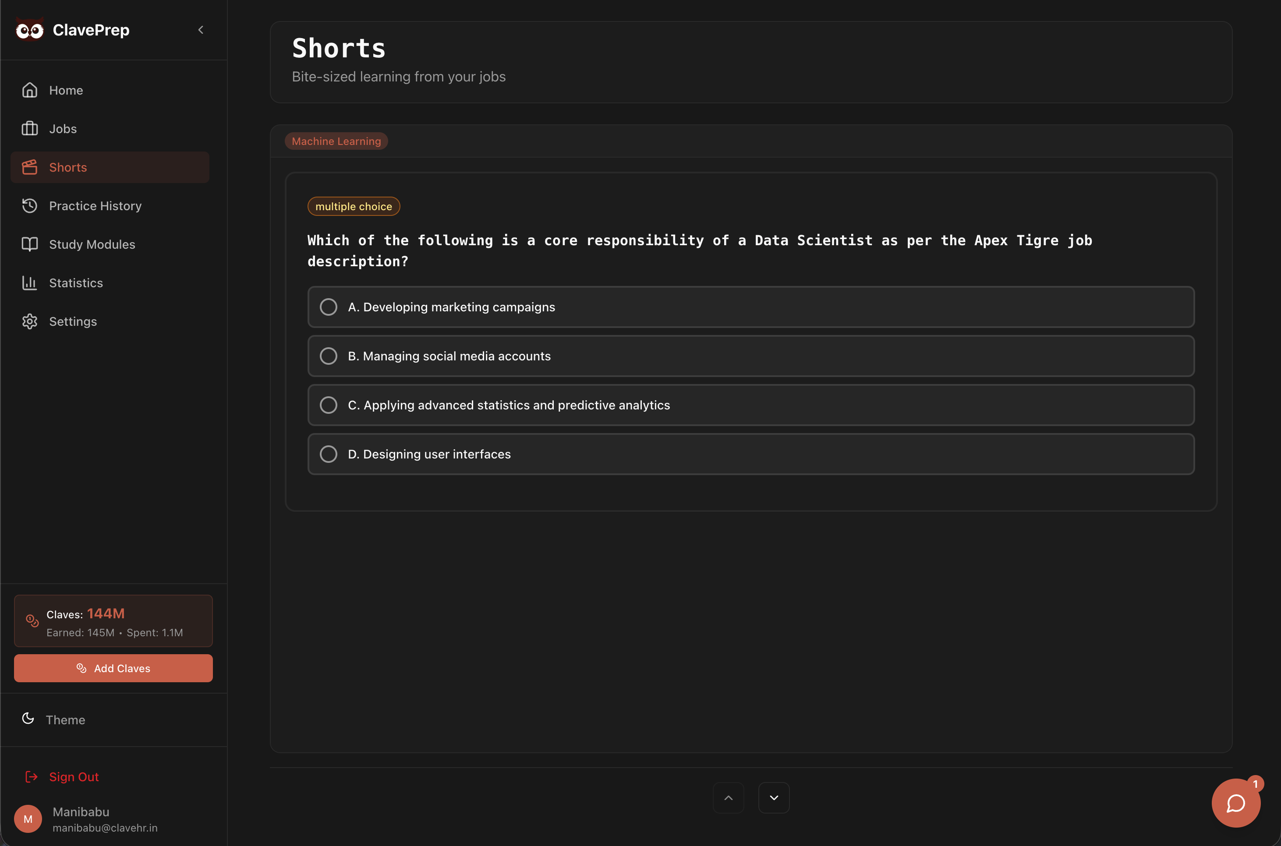Open Statistics using its bar chart icon

point(30,283)
